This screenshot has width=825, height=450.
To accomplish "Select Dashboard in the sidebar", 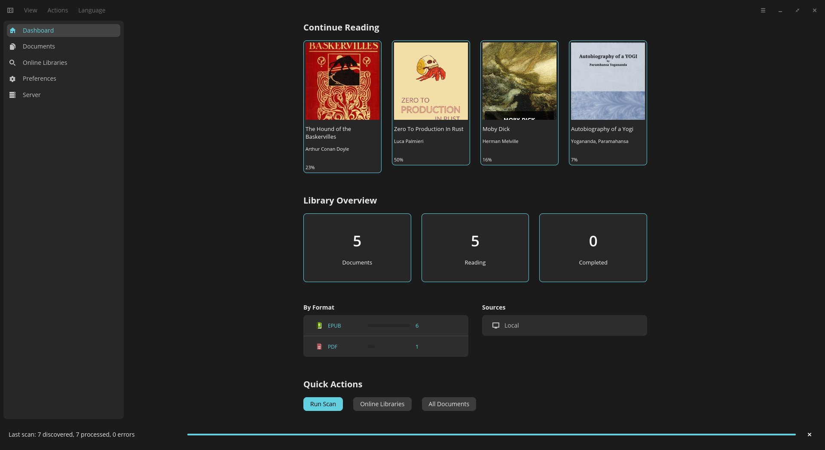I will point(64,30).
